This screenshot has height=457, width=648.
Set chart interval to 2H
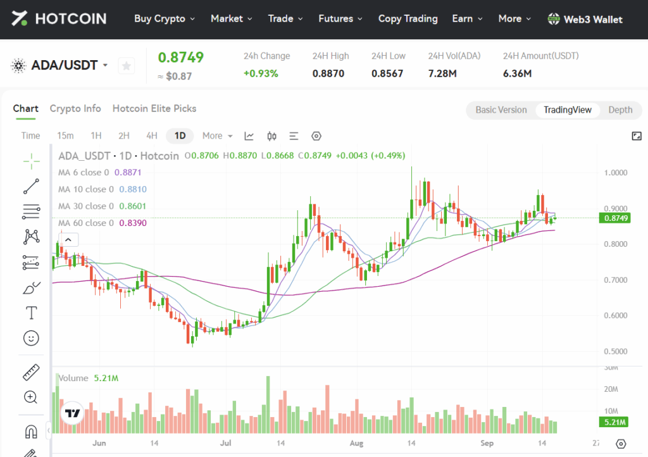pyautogui.click(x=124, y=136)
